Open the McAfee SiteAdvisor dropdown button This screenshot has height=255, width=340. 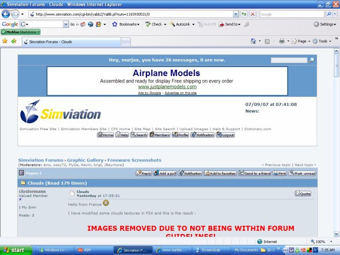pos(20,32)
